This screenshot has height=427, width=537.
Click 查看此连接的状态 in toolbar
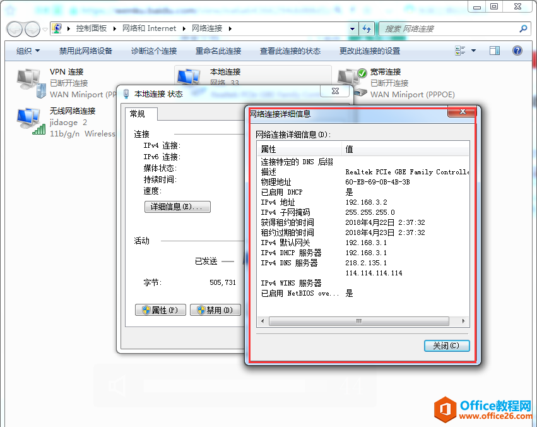(290, 51)
